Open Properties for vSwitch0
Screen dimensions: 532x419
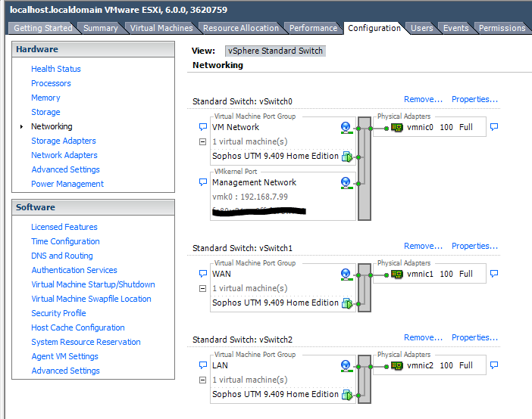pos(474,99)
